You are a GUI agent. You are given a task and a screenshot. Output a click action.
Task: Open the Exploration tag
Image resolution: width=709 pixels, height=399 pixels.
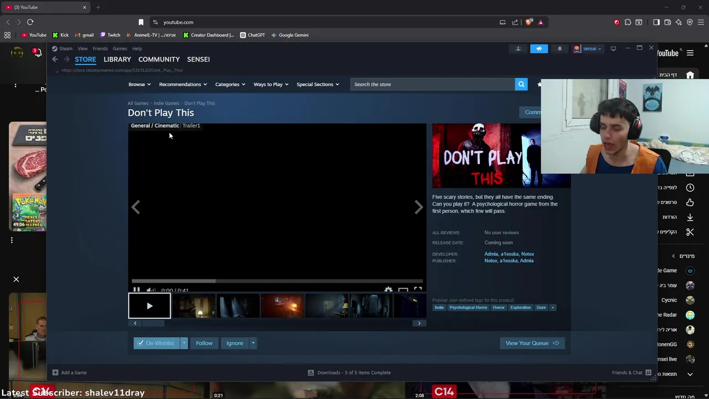(520, 308)
